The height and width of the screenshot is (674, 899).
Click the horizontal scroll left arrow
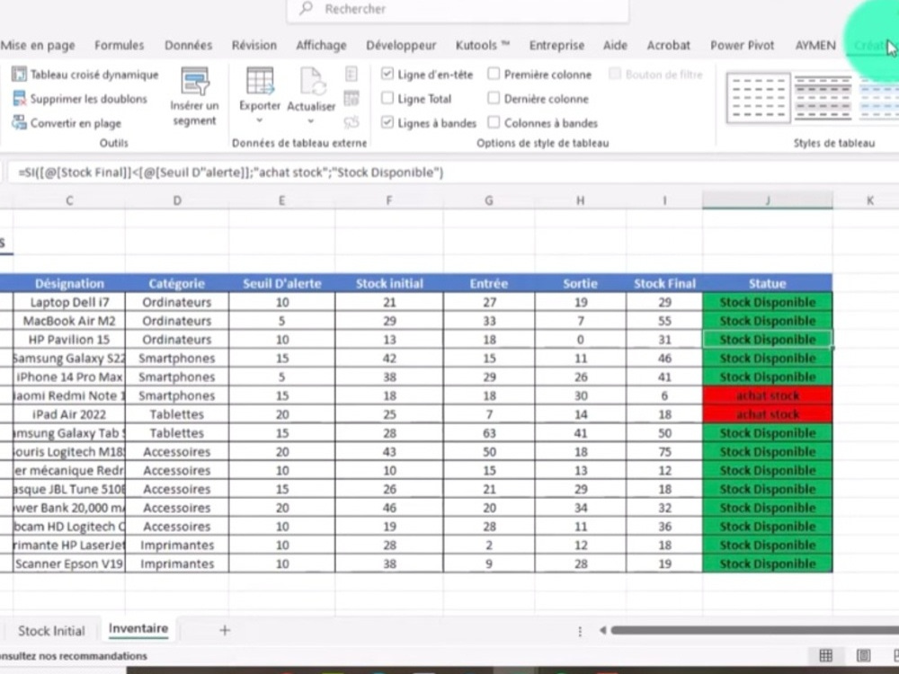point(602,631)
